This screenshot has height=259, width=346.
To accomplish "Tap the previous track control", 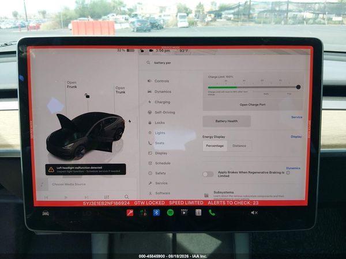I will [46, 197].
